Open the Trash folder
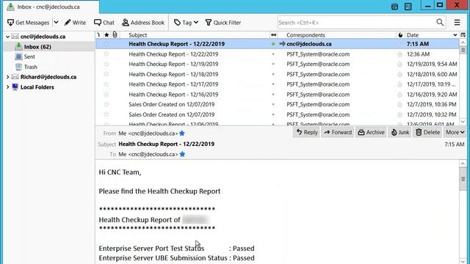Image resolution: width=470 pixels, height=264 pixels. coord(31,67)
